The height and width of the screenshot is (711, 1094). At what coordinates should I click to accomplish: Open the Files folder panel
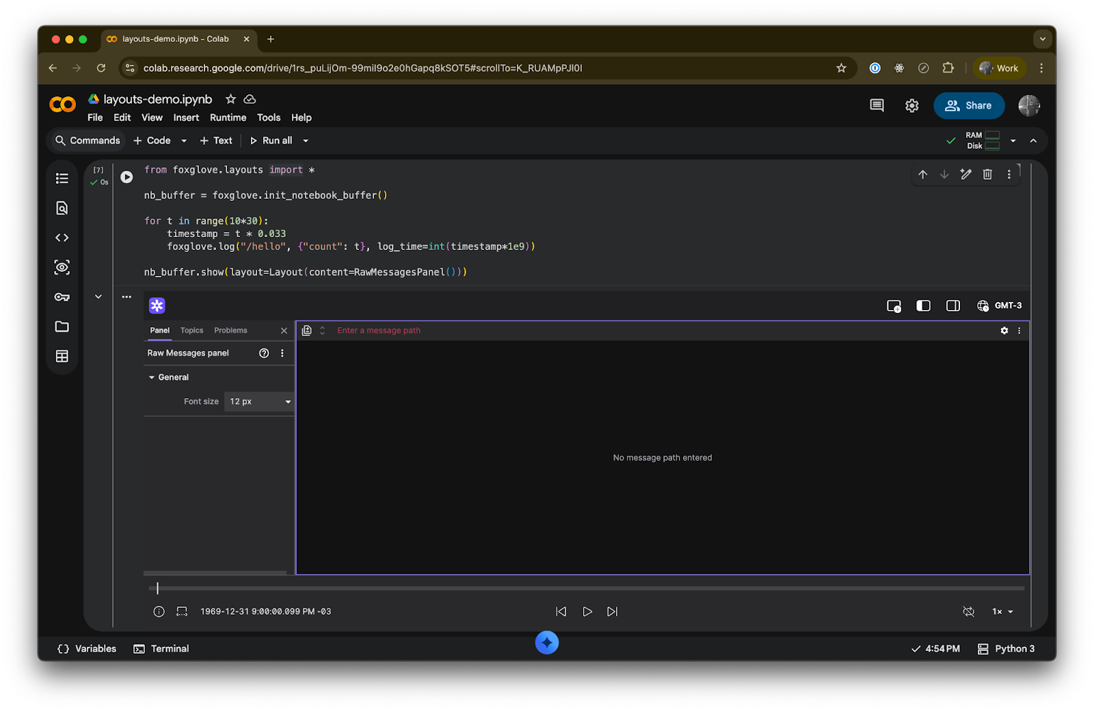[62, 326]
